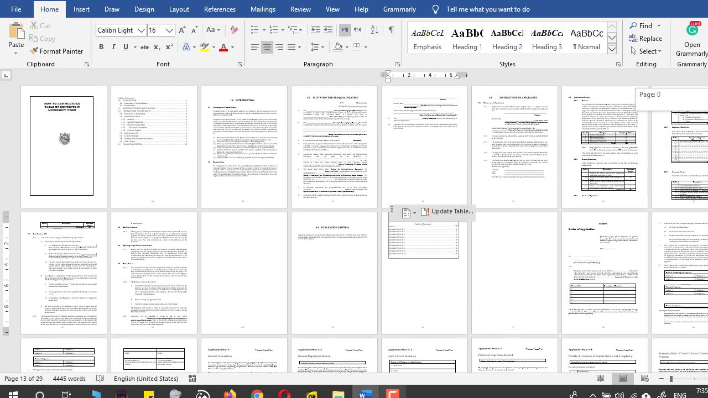Screen dimensions: 708x398
Task: Toggle underline formatting
Action: click(x=126, y=47)
